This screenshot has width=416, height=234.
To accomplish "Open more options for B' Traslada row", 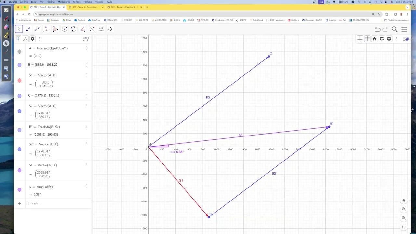I will tap(86, 127).
